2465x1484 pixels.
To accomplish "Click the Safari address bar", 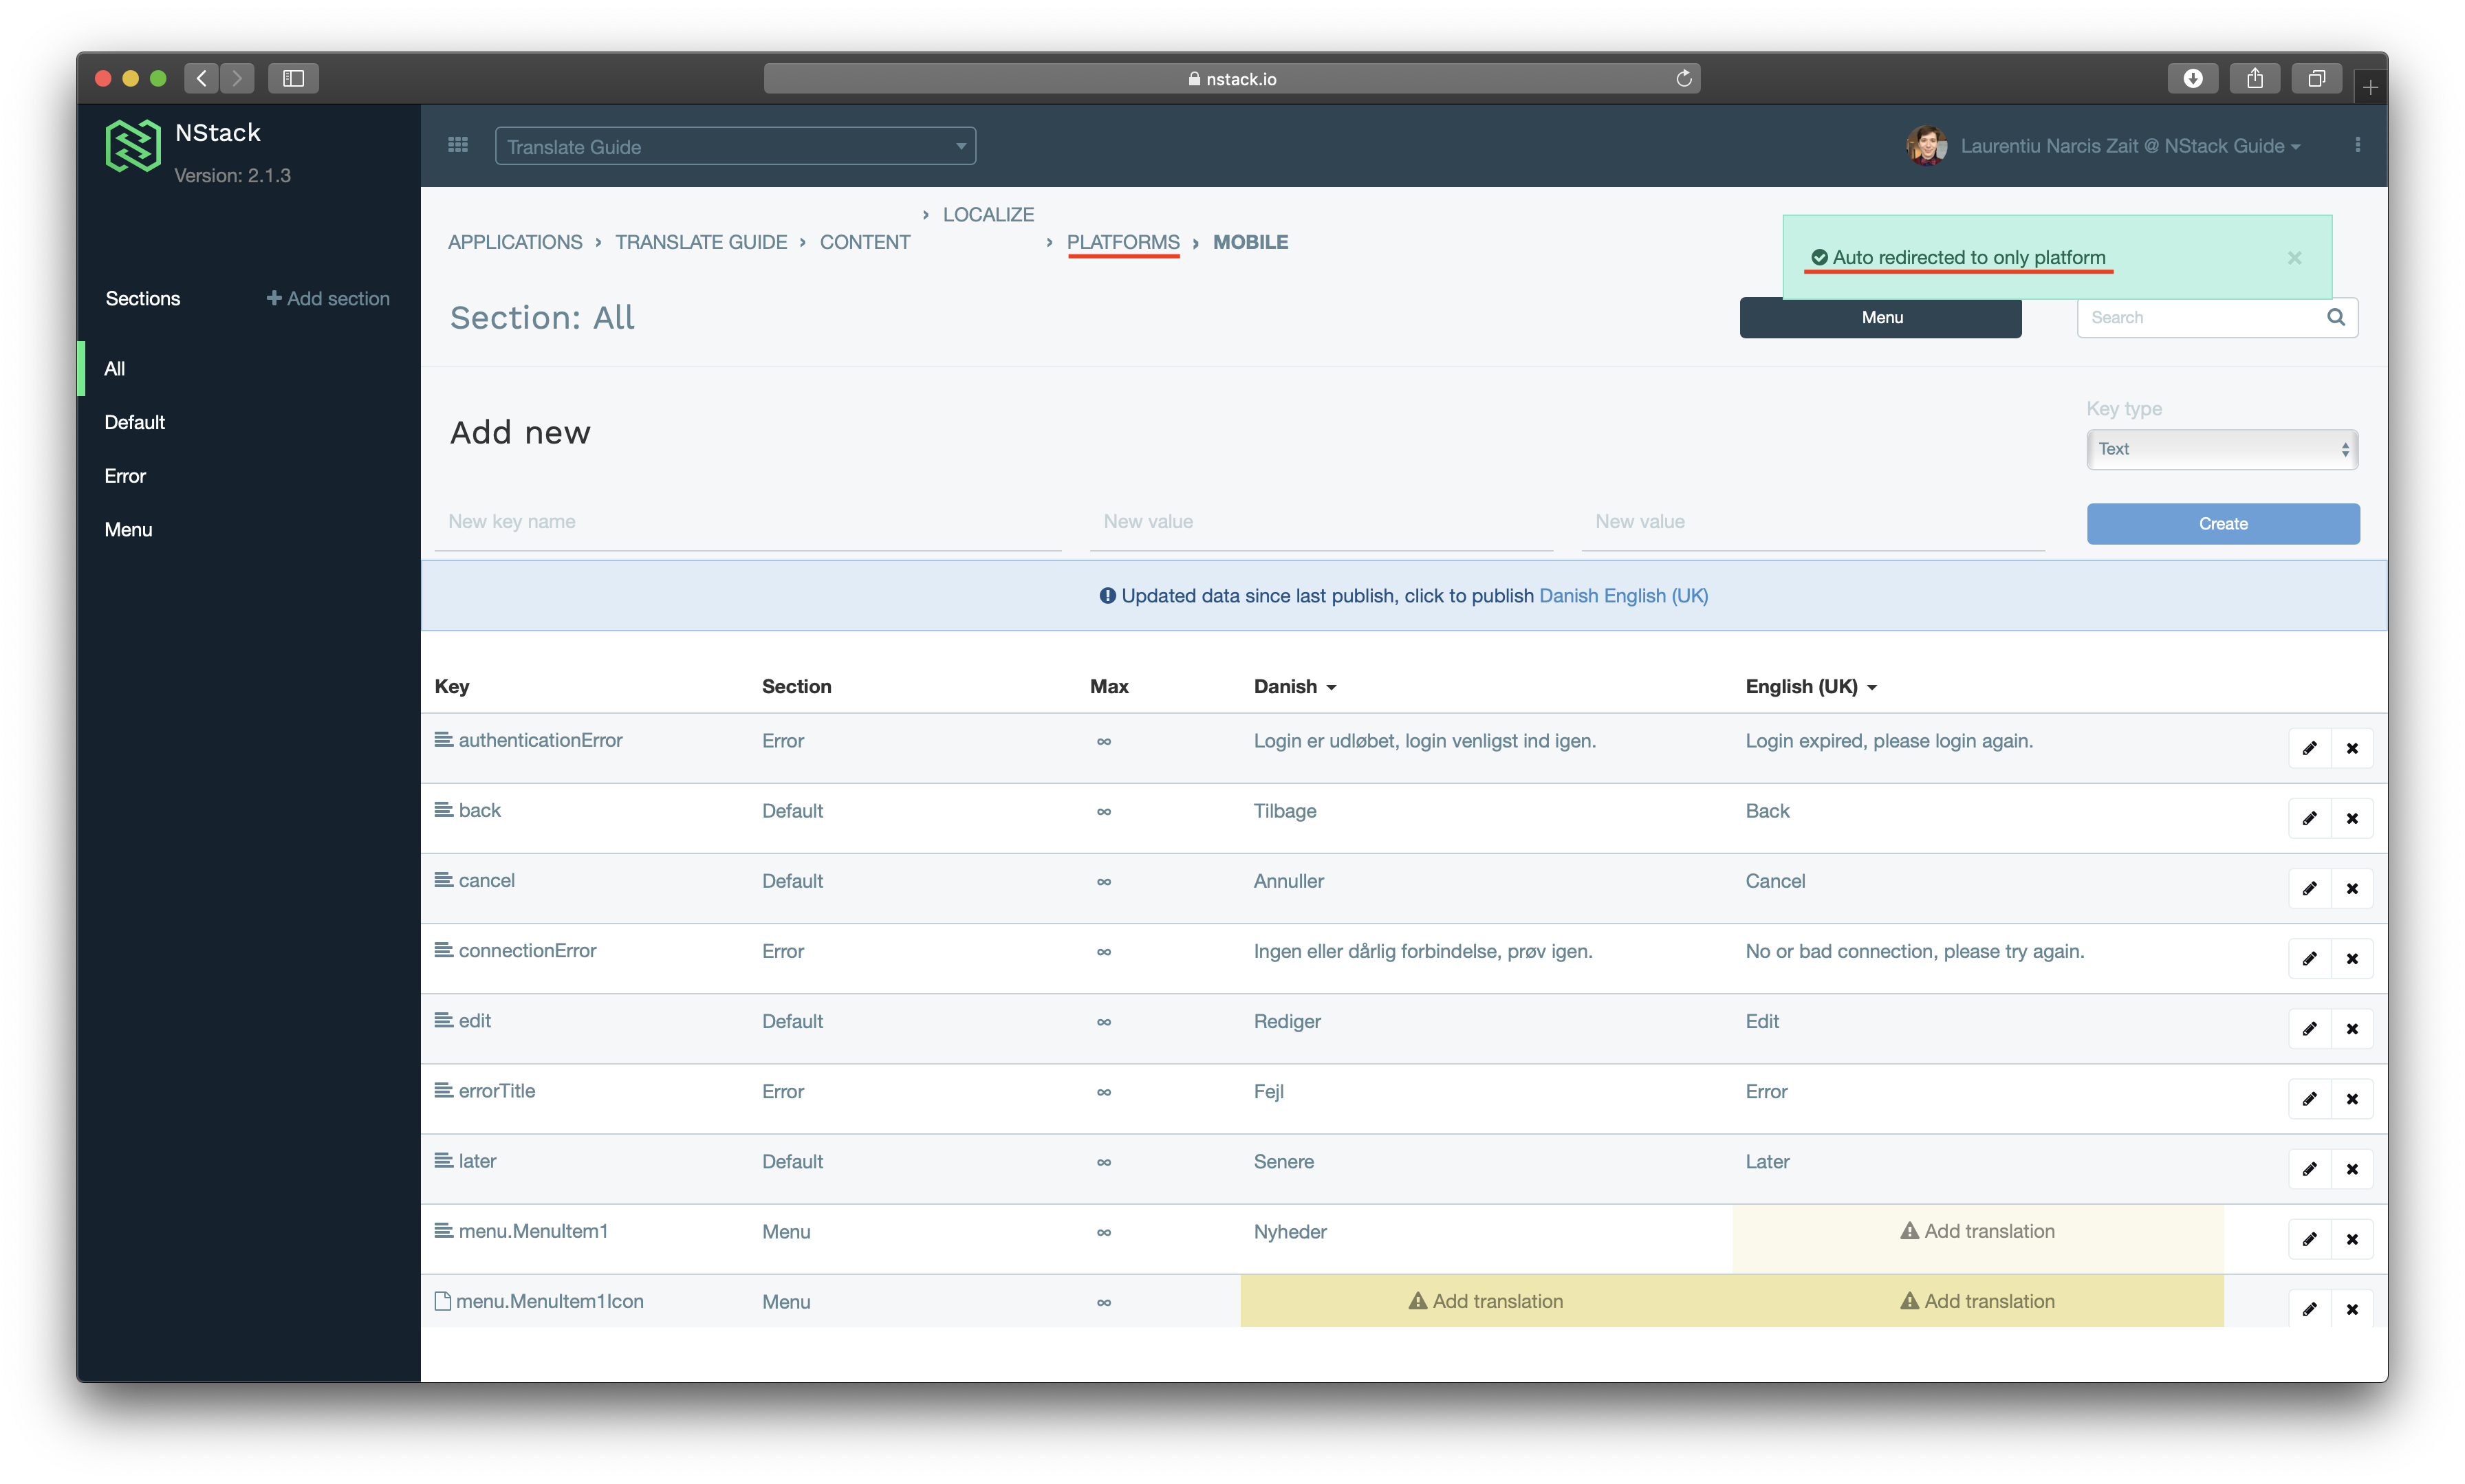I will coord(1231,78).
